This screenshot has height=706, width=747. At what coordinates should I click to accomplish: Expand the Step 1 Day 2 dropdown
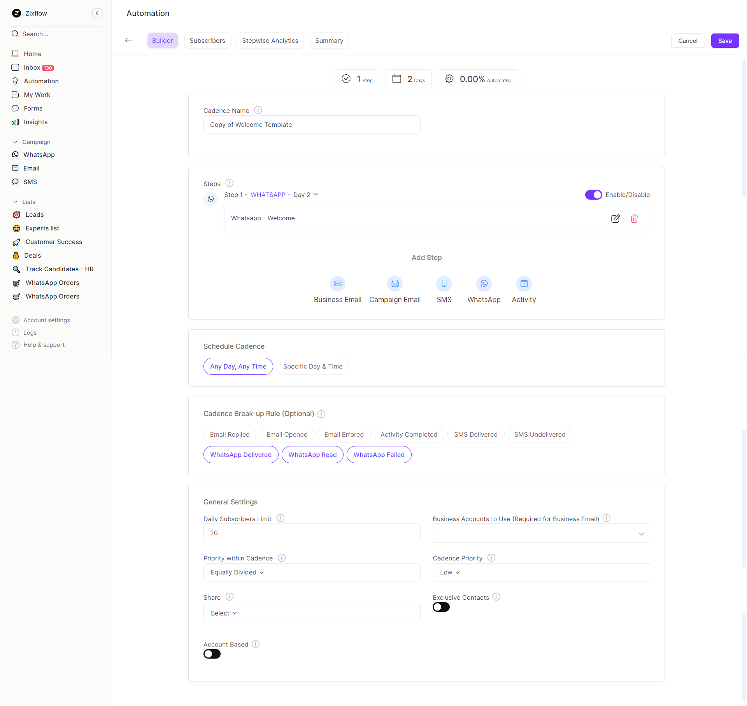[306, 195]
